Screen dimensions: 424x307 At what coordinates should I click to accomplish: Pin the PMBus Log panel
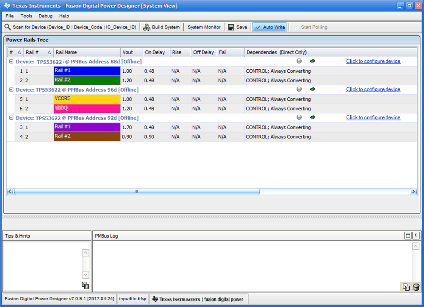coord(416,235)
